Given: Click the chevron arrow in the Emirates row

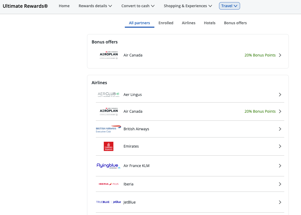Looking at the screenshot, I should point(280,147).
